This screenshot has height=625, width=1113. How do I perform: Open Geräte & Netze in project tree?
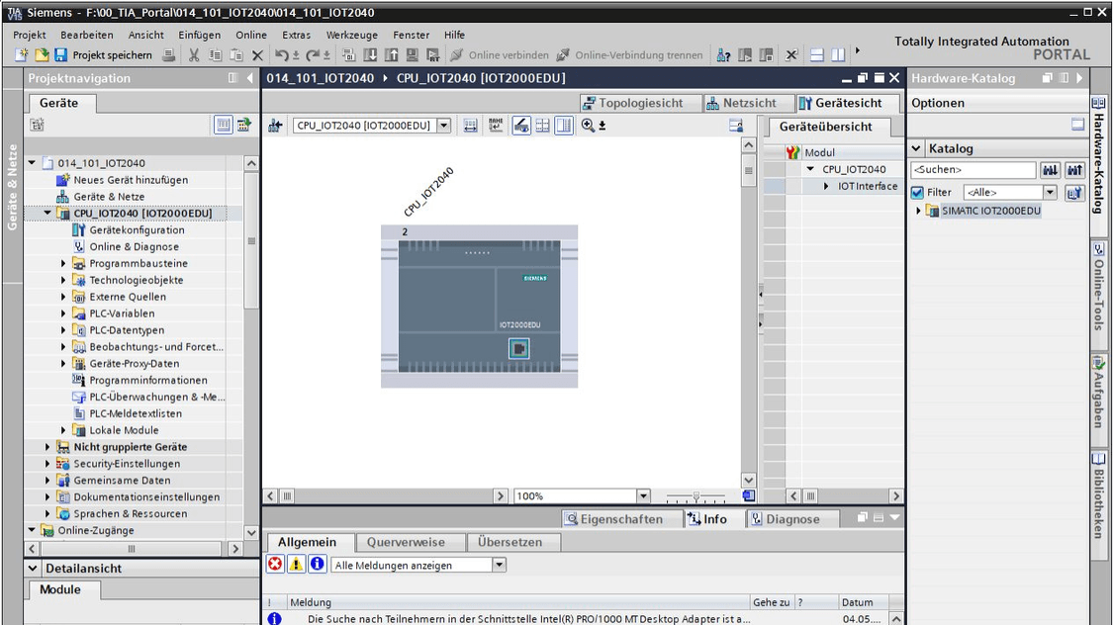(109, 197)
